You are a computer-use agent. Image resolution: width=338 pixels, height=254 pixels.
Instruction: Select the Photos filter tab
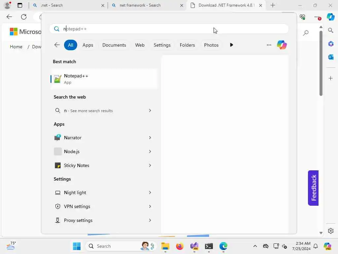(211, 45)
